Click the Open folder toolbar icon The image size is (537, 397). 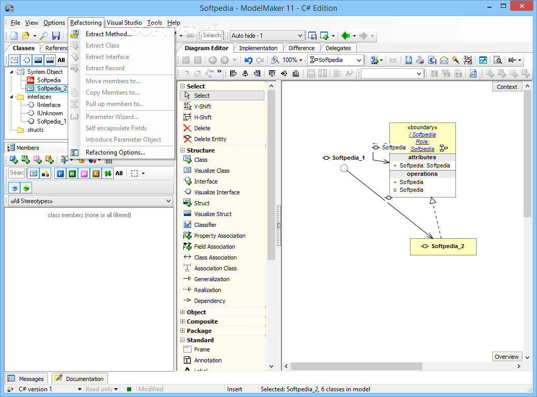26,35
